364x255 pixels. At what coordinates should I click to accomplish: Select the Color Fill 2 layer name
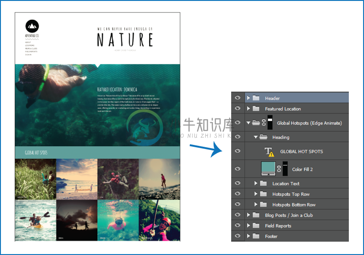pos(302,169)
